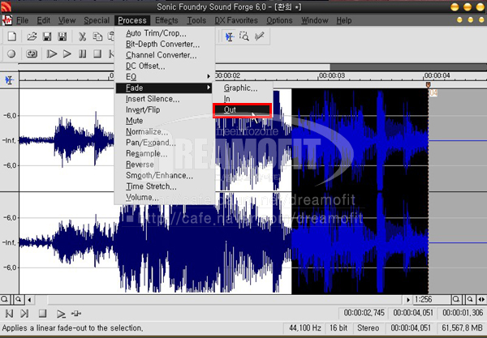Choose Reverse menu item
Viewport: 487px width, 338px height.
tap(164, 165)
